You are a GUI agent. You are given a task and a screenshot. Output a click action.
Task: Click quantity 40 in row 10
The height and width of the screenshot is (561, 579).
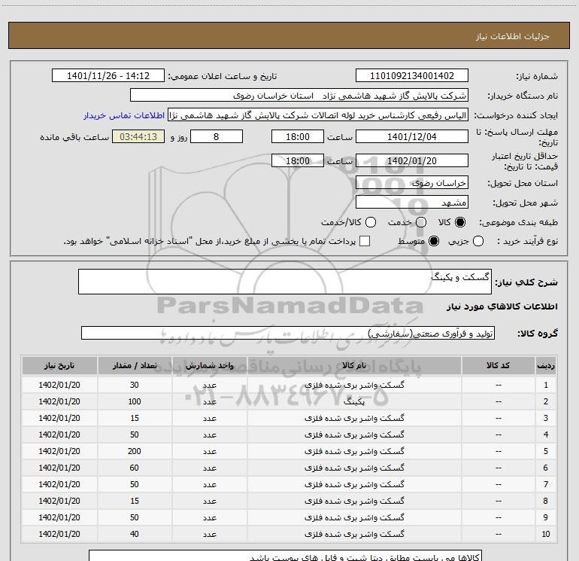(x=135, y=534)
